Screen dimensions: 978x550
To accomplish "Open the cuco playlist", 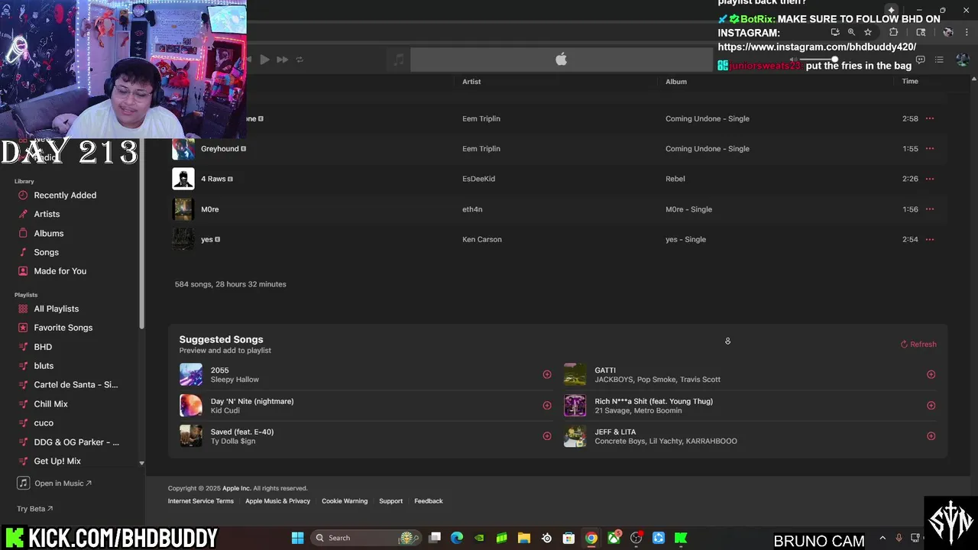I will point(44,423).
